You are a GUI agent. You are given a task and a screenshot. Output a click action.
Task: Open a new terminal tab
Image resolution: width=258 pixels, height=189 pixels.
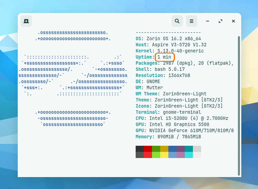(x=26, y=21)
